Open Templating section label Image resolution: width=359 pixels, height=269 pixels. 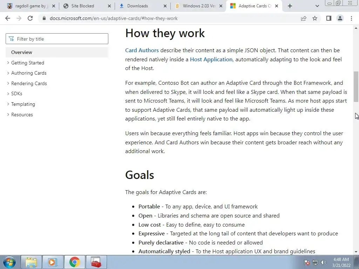pos(23,104)
